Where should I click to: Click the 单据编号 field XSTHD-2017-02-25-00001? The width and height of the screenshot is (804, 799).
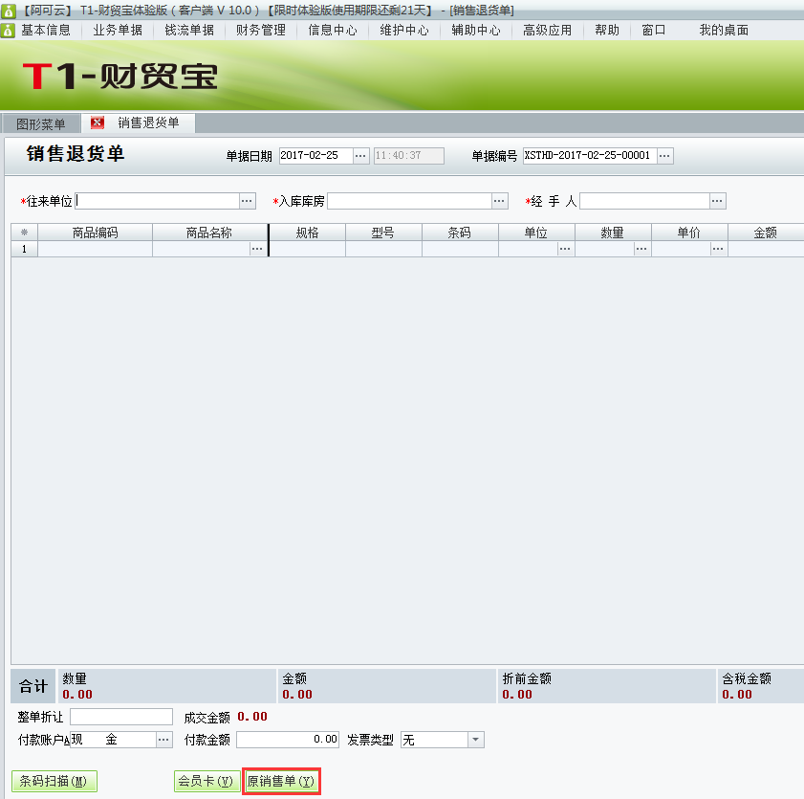590,155
